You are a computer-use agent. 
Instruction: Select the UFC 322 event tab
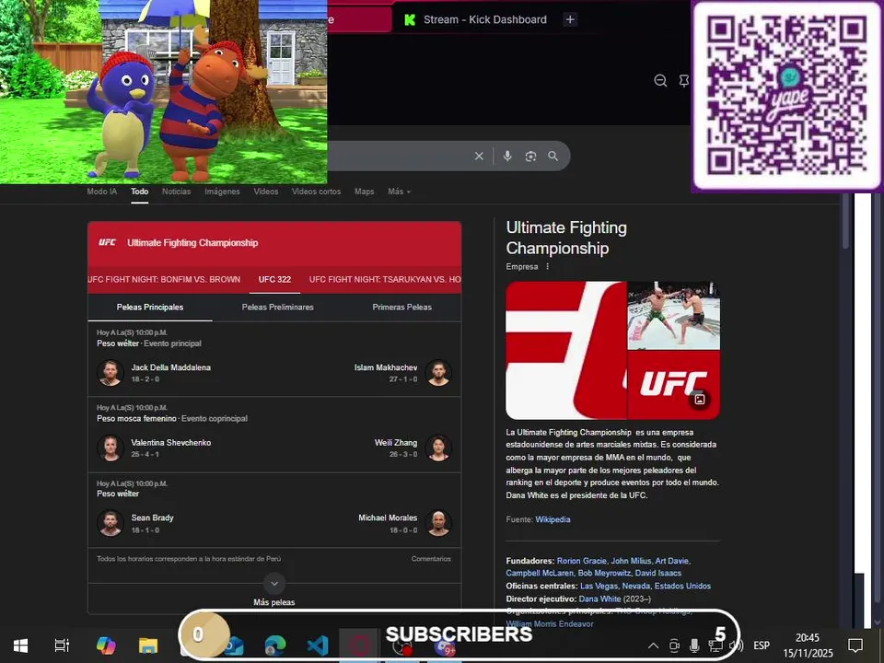[274, 280]
